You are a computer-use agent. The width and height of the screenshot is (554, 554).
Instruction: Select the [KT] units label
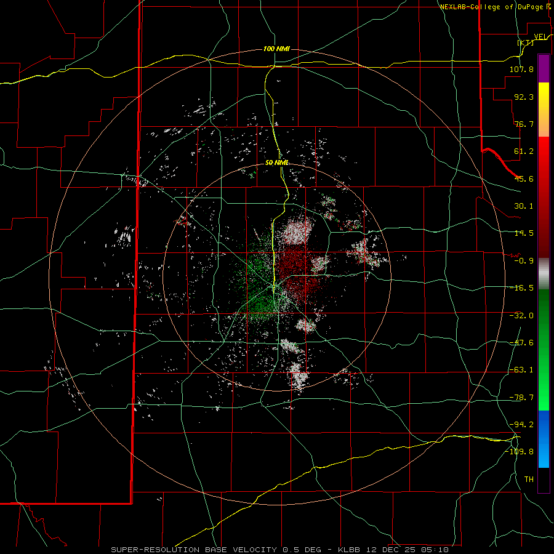pos(526,42)
